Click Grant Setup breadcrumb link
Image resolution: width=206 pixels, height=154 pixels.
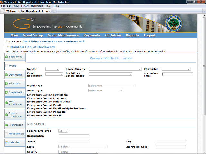click(31, 41)
